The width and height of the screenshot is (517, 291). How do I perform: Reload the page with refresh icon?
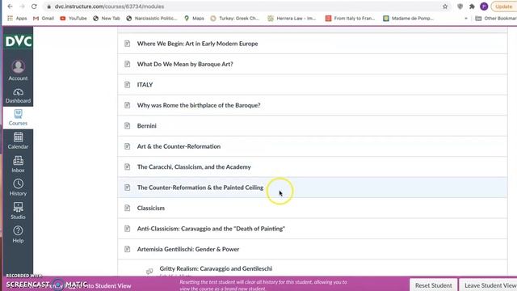tap(34, 6)
